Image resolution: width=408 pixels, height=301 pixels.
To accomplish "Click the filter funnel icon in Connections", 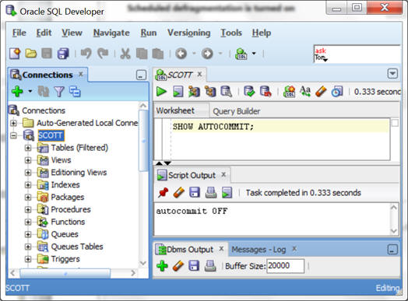I will tap(59, 92).
